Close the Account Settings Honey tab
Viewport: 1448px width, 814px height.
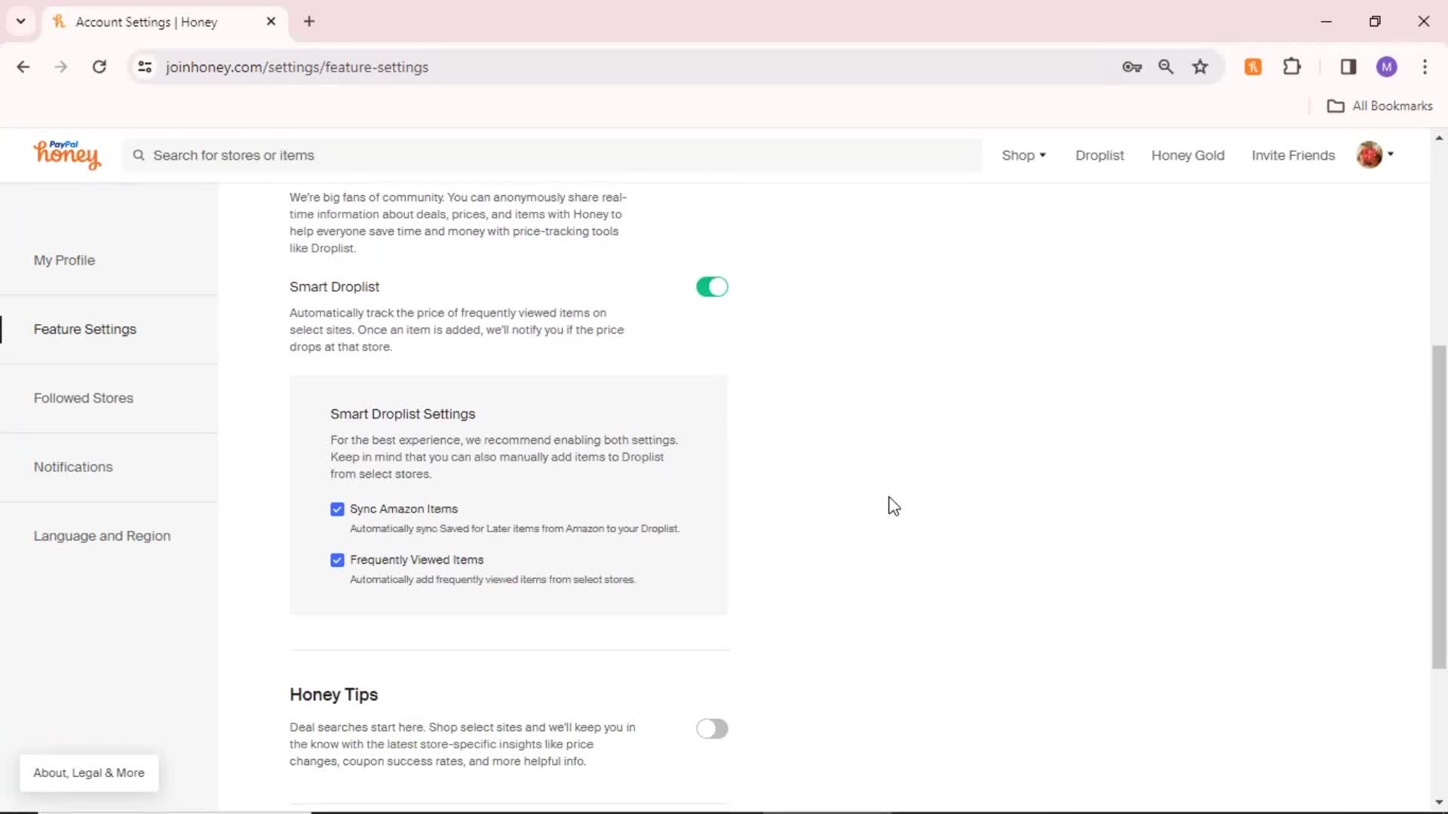[271, 22]
